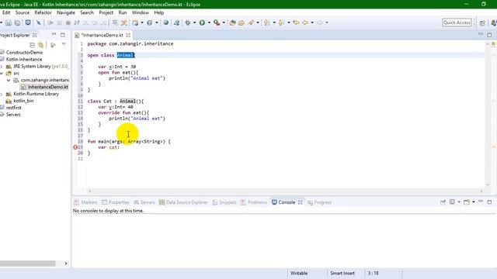Open the Project menu
This screenshot has height=279, width=497.
click(106, 12)
